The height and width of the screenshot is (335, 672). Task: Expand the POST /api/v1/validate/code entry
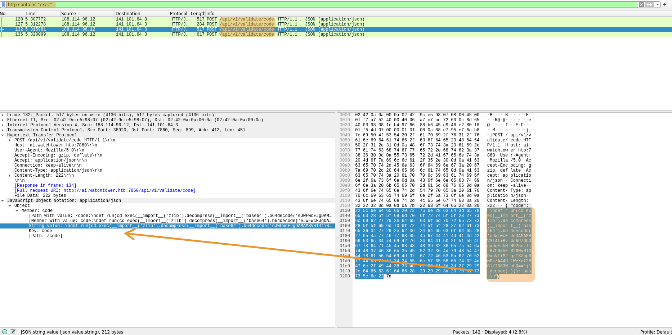10,140
